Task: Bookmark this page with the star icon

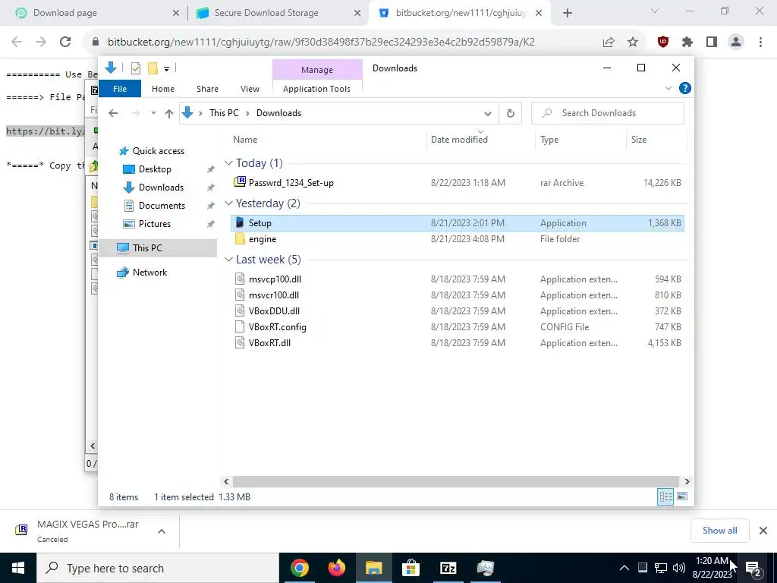Action: coord(633,43)
